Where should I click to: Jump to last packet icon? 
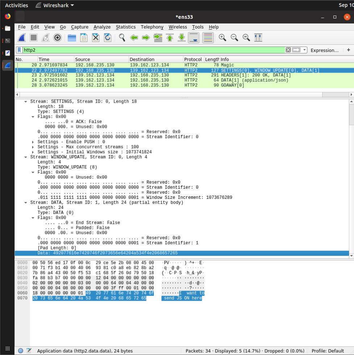182,38
